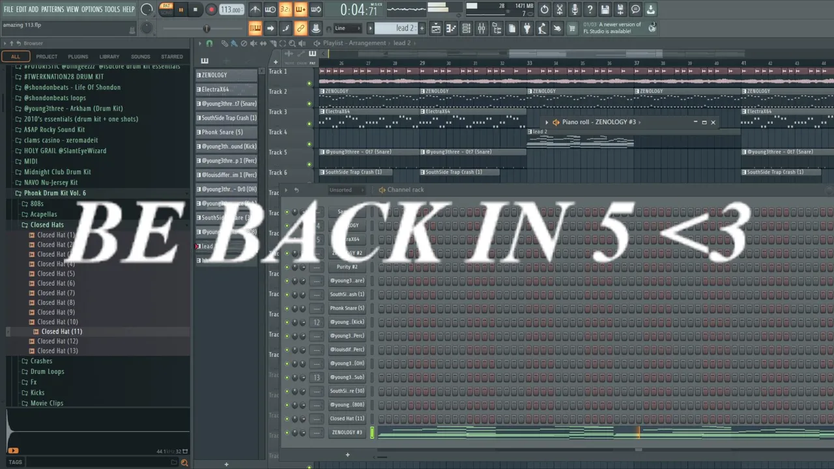Click the export download icon
834x469 pixels.
click(x=650, y=10)
